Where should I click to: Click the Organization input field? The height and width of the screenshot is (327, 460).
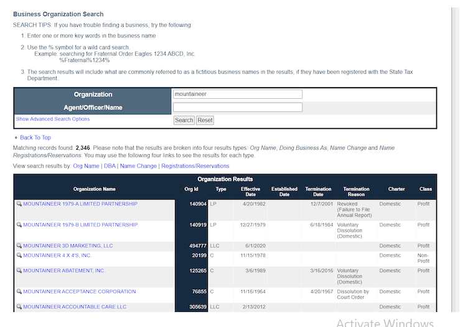(x=237, y=94)
